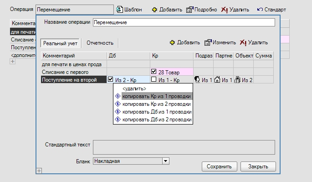Viewport: 312px width, 182px height.
Task: Click icon beside копировать Кр из 1 проводки
Action: (118, 96)
